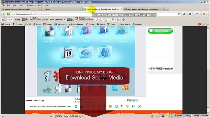Go to the browser Home page icon

pos(190,14)
